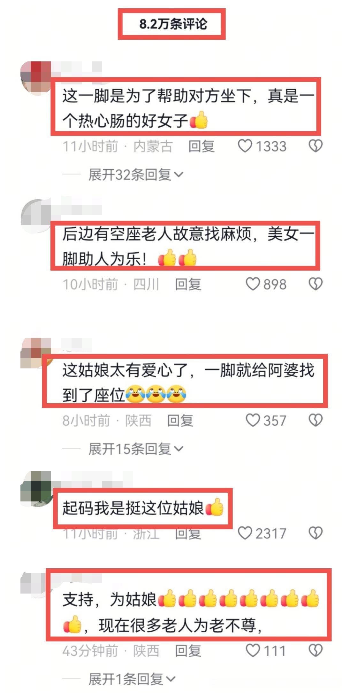The height and width of the screenshot is (693, 342).
Task: Dislike the 内蒙古 comment via broken heart
Action: (x=315, y=146)
